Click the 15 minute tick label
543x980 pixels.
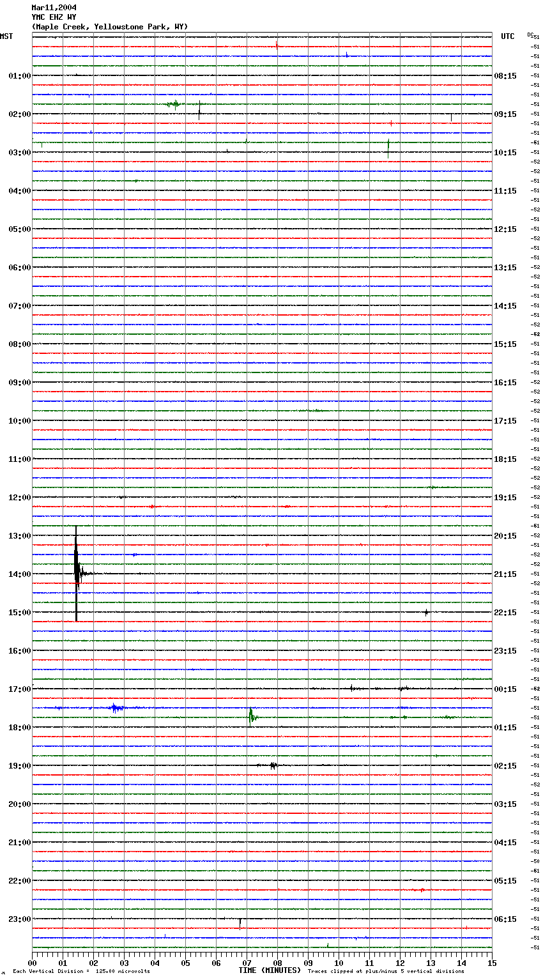pos(492,963)
